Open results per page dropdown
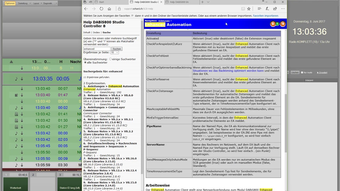 tap(114, 53)
